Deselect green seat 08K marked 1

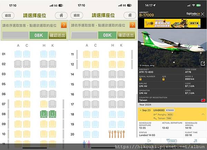point(52,114)
